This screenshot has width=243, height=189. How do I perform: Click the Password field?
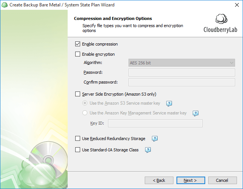[182, 72]
